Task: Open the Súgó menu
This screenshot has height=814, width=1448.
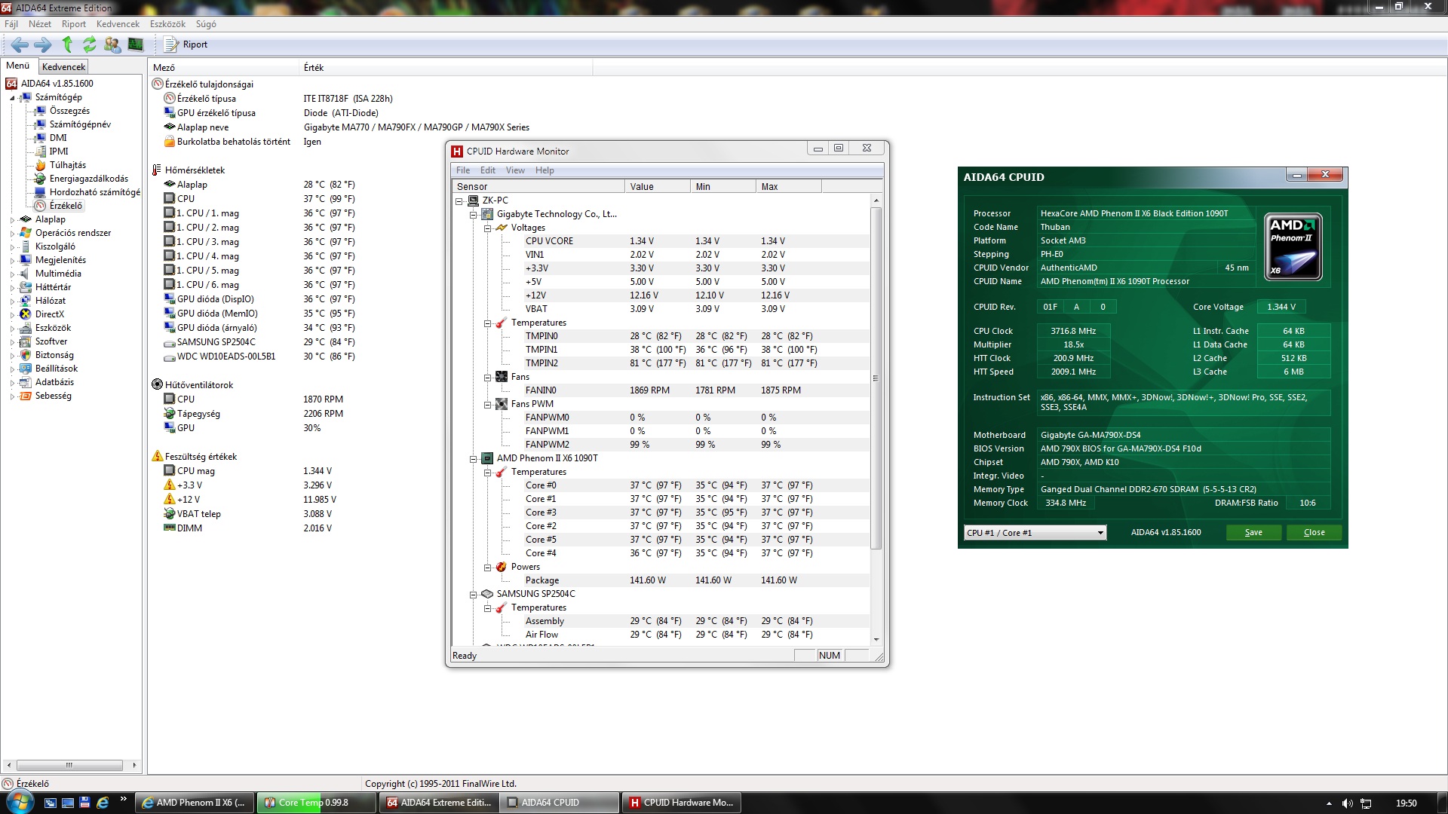Action: tap(206, 24)
